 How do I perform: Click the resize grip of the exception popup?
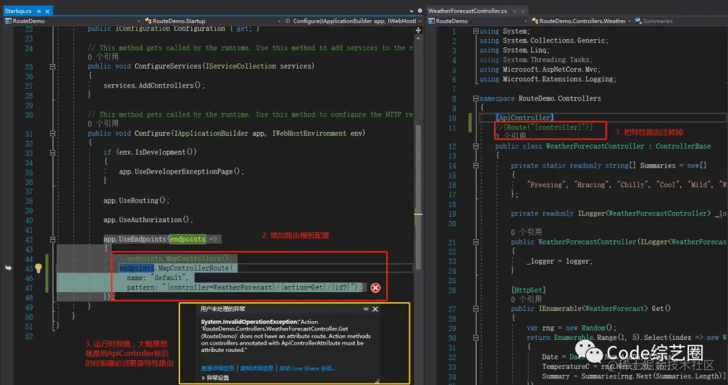tap(377, 381)
